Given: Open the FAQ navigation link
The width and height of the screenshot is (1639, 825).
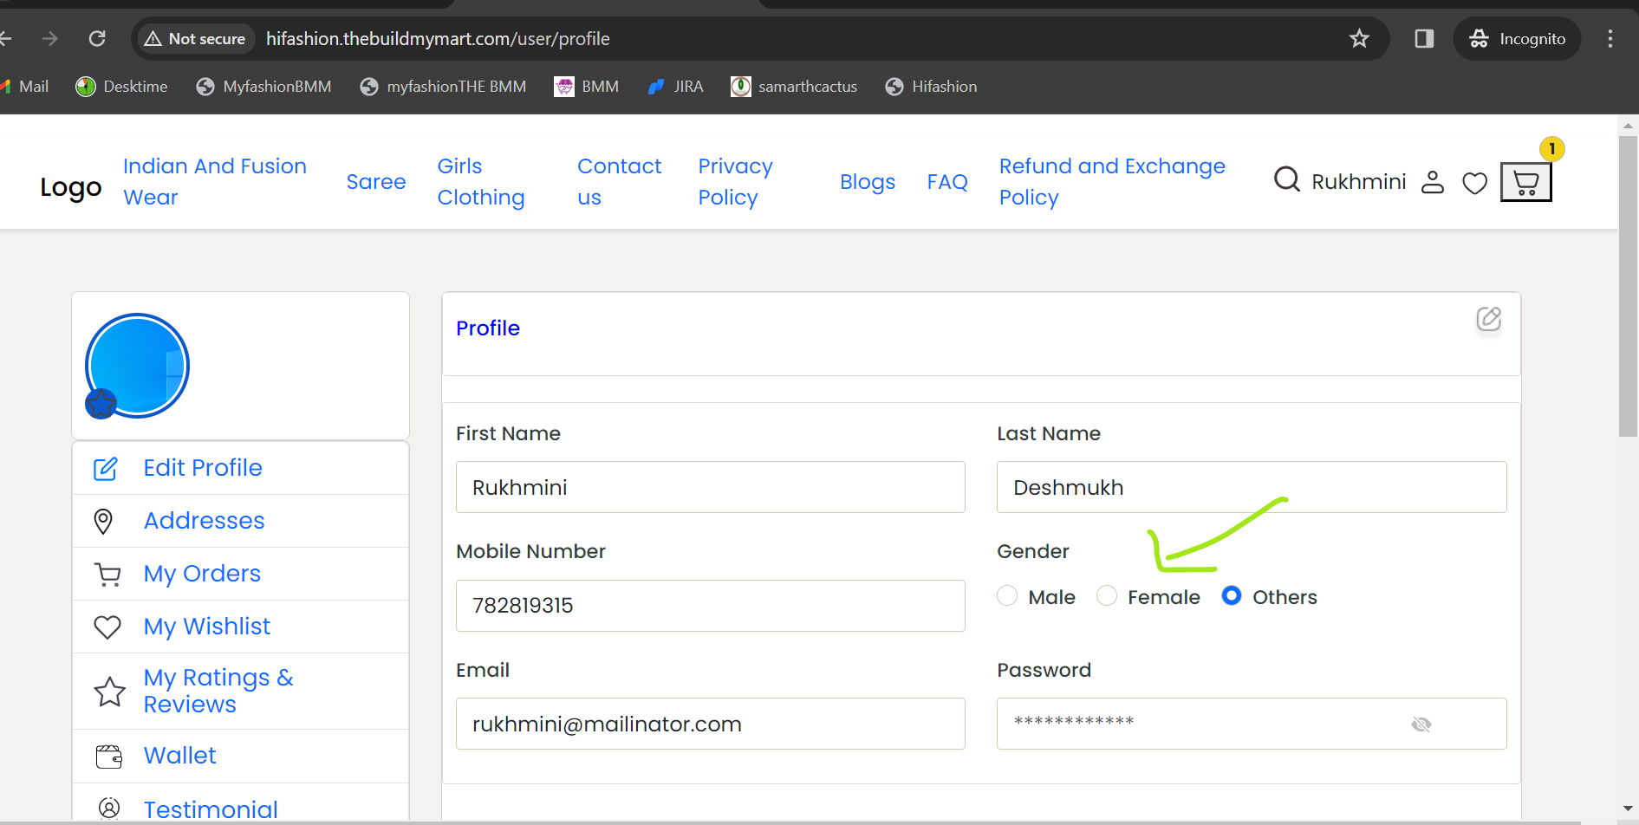Looking at the screenshot, I should [947, 181].
